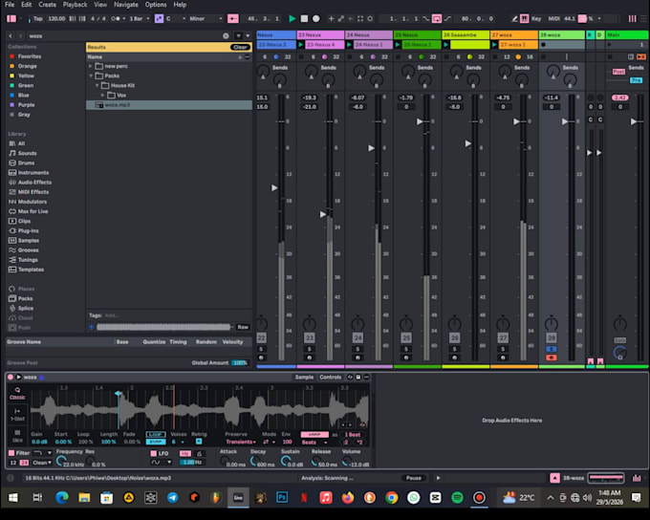This screenshot has height=520, width=650.
Task: Click the Clear button in Results header
Action: 240,47
